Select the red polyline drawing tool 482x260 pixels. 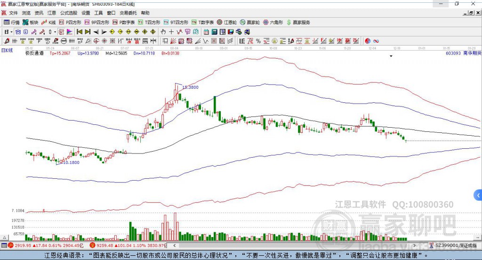click(179, 31)
